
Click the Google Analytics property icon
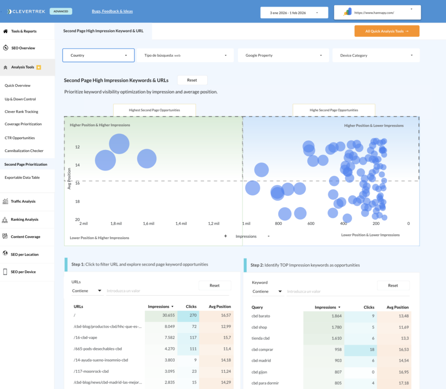coord(347,13)
